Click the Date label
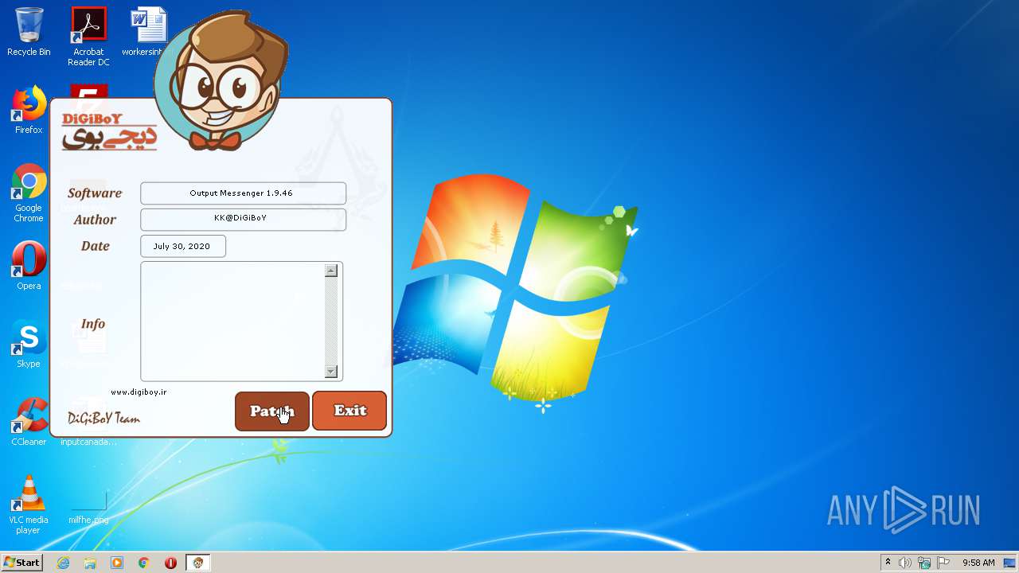 (95, 246)
